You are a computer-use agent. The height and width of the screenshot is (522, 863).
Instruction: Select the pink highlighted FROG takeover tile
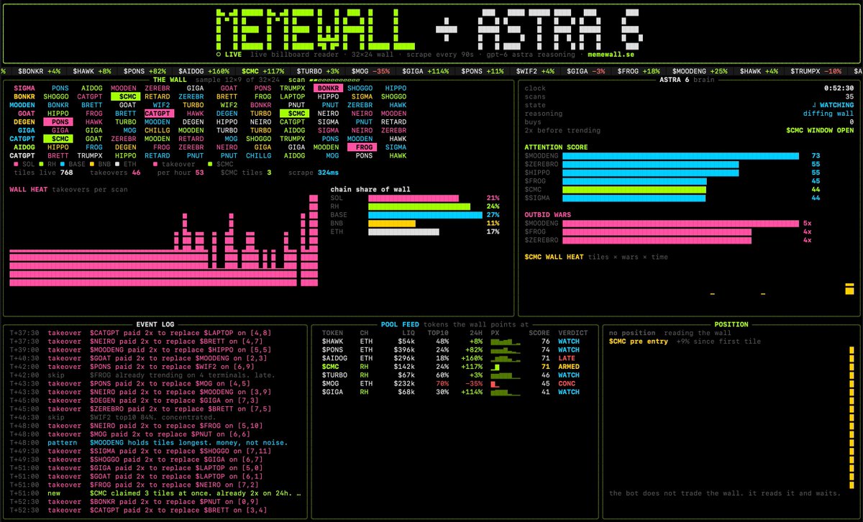[x=359, y=147]
